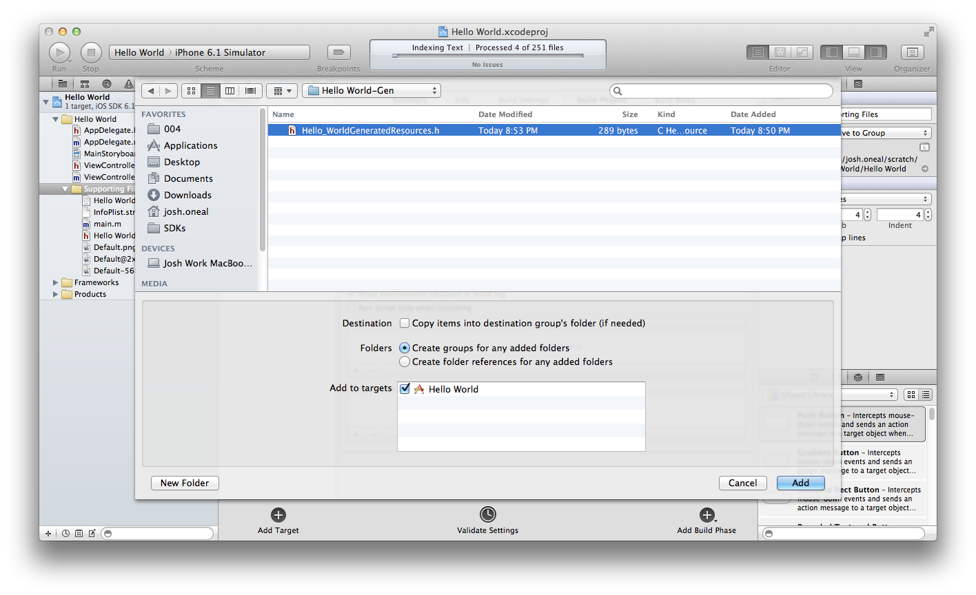Expand the Frameworks group in navigator
Viewport: 976px width, 595px height.
point(56,282)
